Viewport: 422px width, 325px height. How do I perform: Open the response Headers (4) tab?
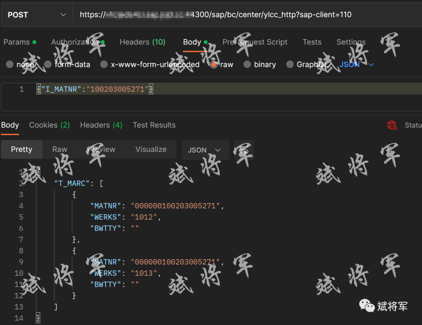coord(101,125)
